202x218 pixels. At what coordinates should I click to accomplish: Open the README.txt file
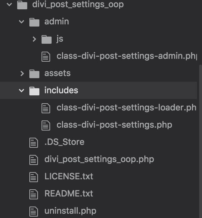tap(69, 194)
